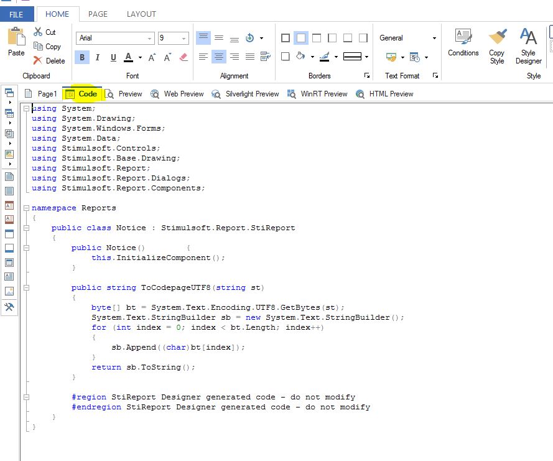
Task: Toggle Italic formatting
Action: tap(98, 57)
